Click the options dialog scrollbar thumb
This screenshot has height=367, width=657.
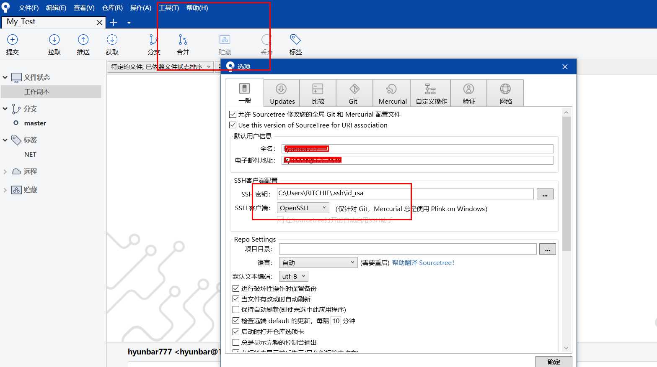click(566, 183)
